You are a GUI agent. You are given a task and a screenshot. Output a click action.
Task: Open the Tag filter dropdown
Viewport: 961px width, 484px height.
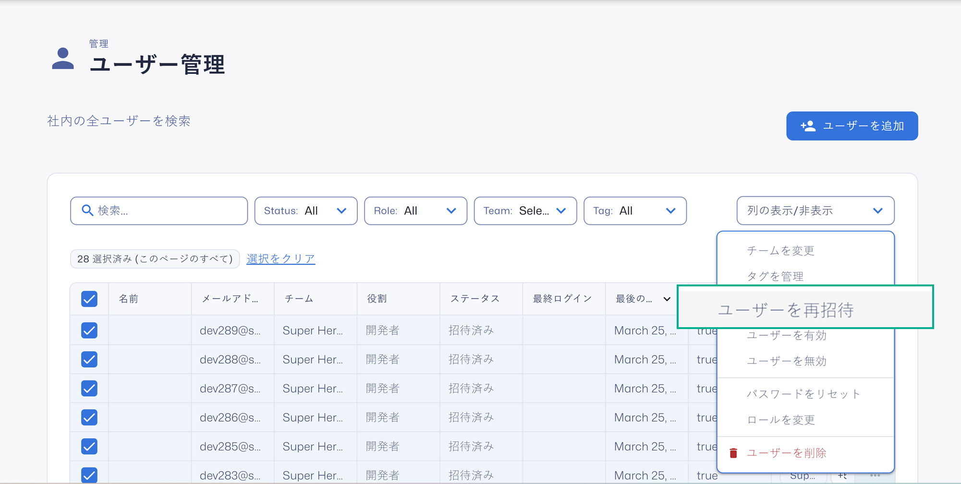635,211
